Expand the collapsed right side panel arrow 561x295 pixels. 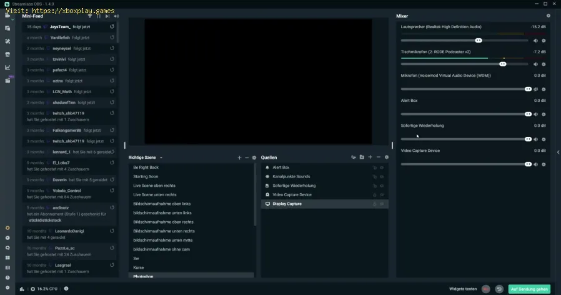(x=558, y=152)
